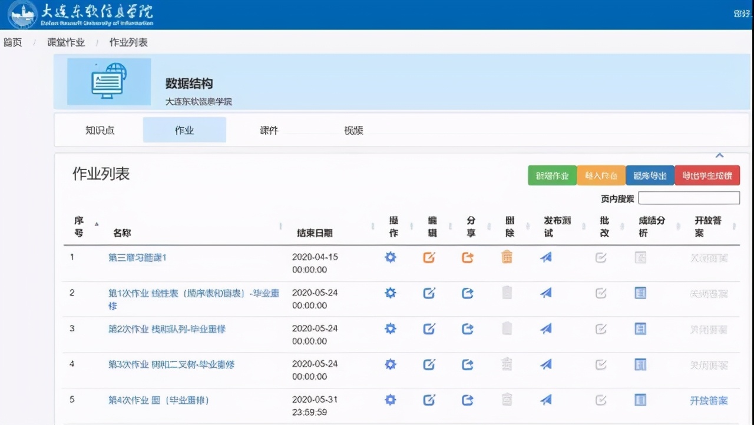The width and height of the screenshot is (754, 425).
Task: Collapse the 作业列表 panel with the caret
Action: point(719,155)
